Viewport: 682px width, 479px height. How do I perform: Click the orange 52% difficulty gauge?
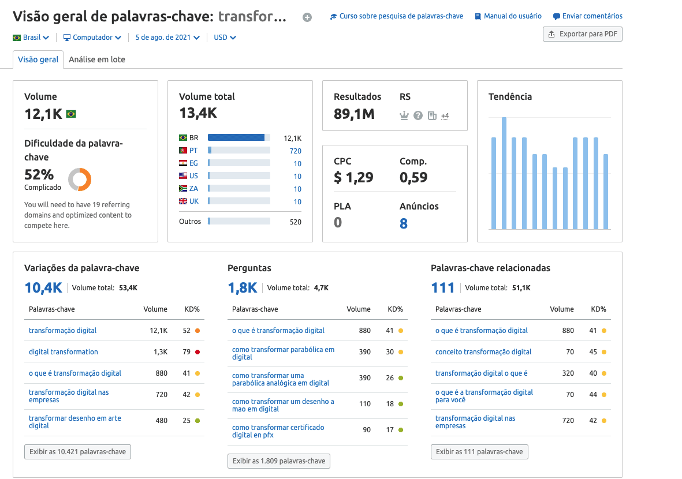point(80,179)
